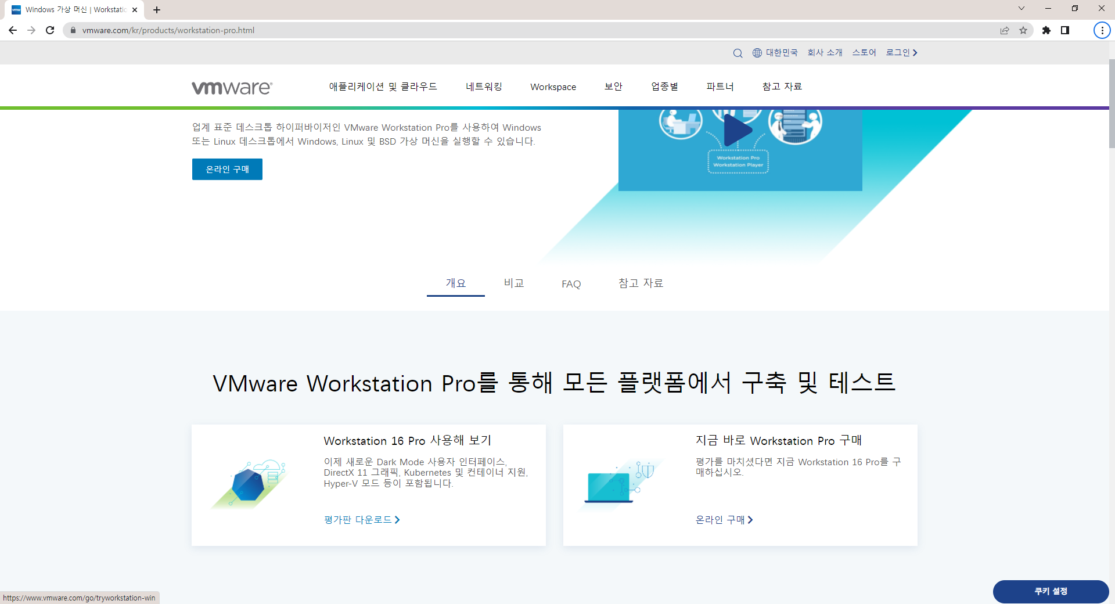
Task: Open the 회사 소개 link
Action: (x=825, y=53)
